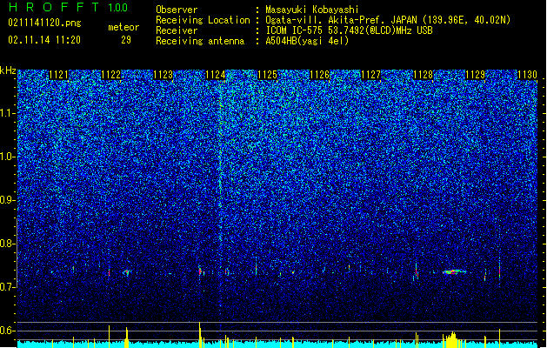Click the Receiving Location label

(203, 20)
